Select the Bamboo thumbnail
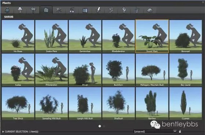The height and width of the screenshot is (135, 205). (x=152, y=103)
